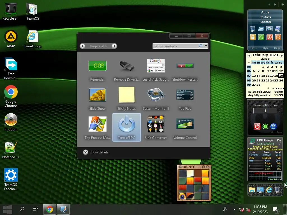This screenshot has height=215, width=287.
Task: Expand Show details in gadget gallery
Action: [96, 152]
